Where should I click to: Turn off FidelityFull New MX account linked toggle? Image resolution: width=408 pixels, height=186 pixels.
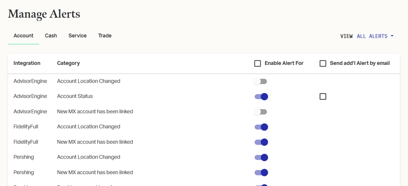pyautogui.click(x=261, y=142)
